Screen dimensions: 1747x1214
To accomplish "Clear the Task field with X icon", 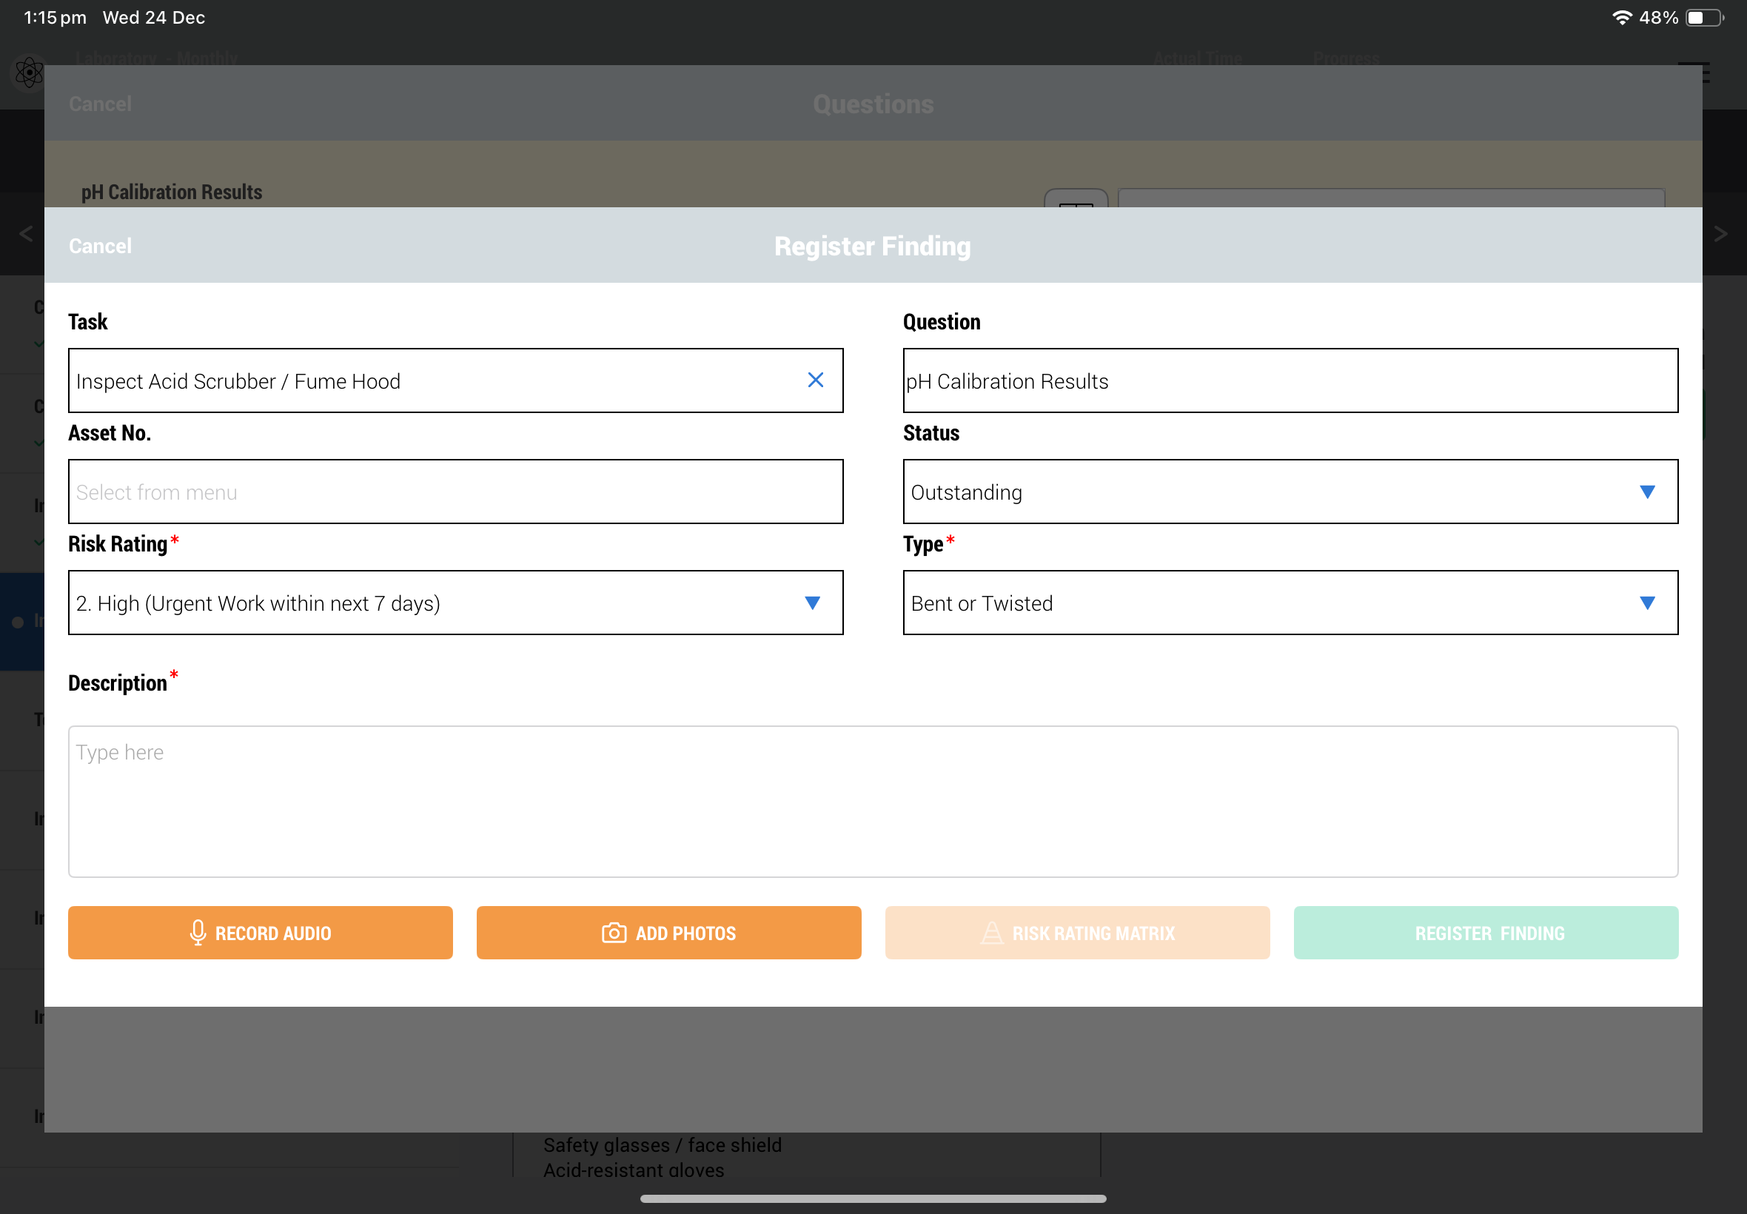I will 815,380.
